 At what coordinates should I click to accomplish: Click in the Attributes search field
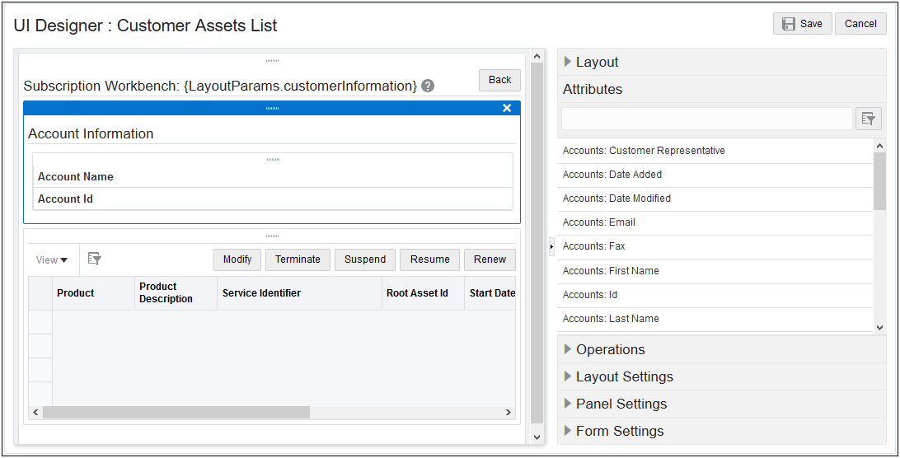click(706, 119)
